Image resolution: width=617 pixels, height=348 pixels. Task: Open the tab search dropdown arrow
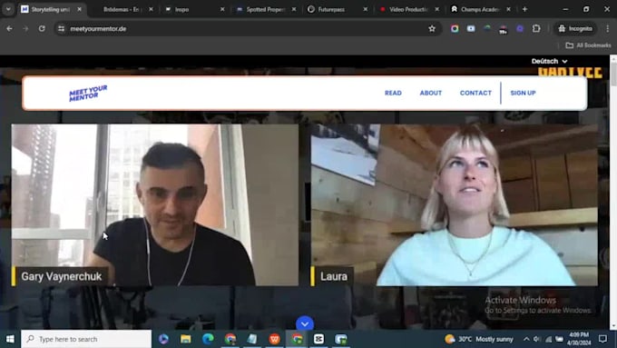tap(8, 9)
